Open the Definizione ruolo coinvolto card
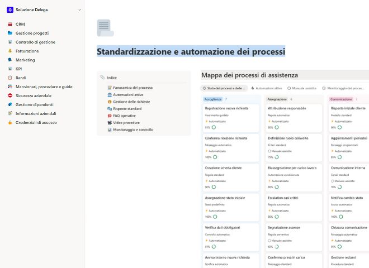 (294, 147)
